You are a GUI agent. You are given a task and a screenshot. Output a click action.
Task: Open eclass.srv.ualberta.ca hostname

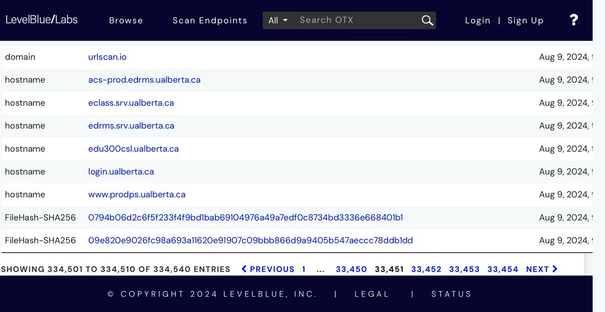point(131,103)
